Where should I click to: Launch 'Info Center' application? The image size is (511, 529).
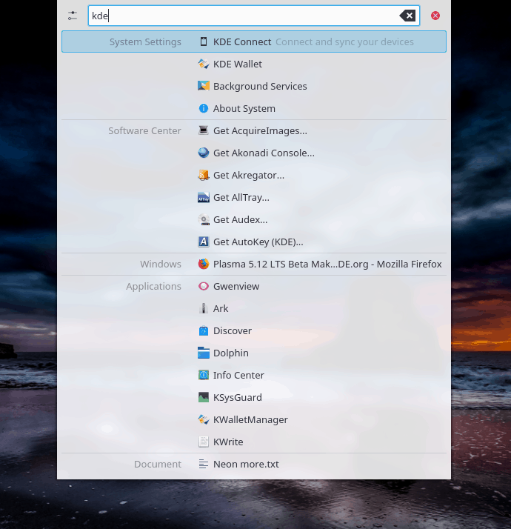(238, 375)
